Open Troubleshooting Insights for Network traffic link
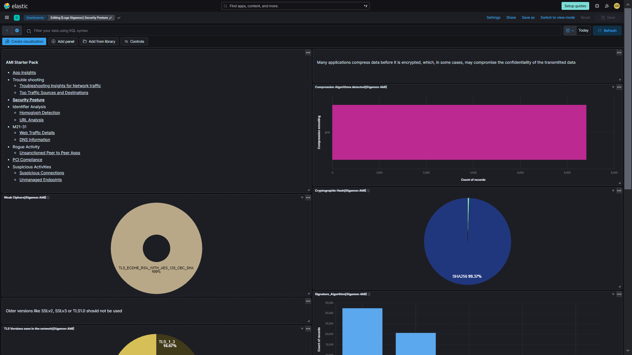Viewport: 632px width, 355px height. point(60,86)
